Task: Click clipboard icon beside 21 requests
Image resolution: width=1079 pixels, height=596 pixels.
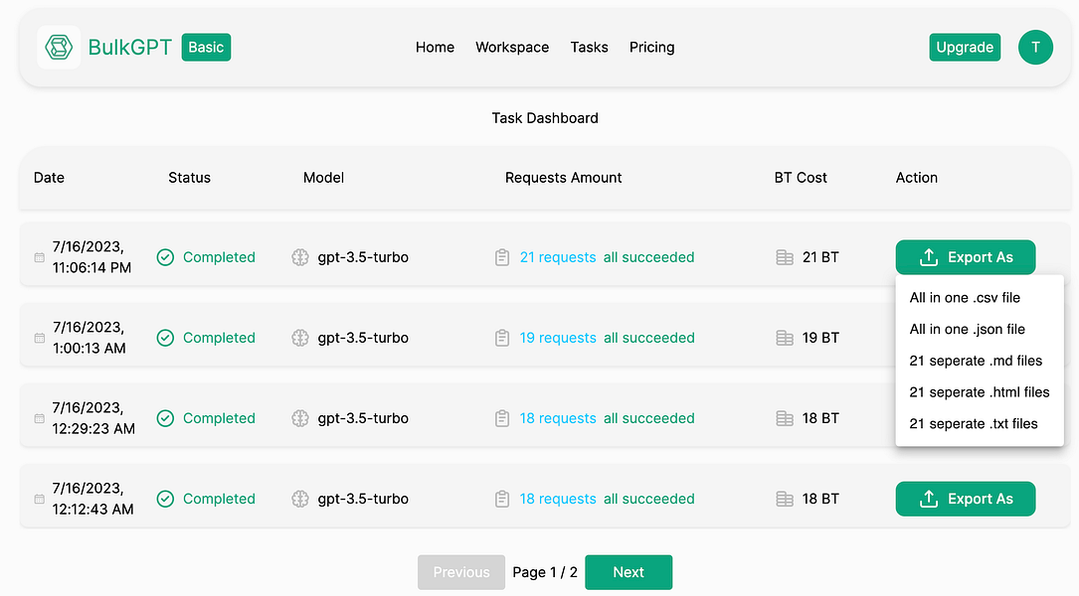Action: (502, 257)
